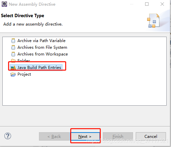Viewport: 171px width, 147px height.
Task: Select the 'Archive via Path Variable' entry
Action: tap(41, 41)
